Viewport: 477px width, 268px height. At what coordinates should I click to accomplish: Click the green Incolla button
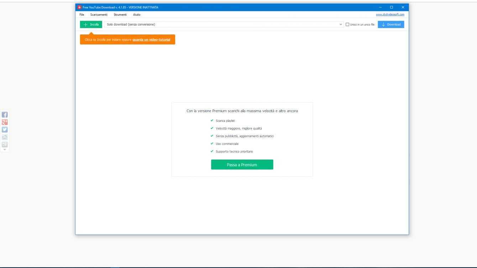tap(91, 25)
